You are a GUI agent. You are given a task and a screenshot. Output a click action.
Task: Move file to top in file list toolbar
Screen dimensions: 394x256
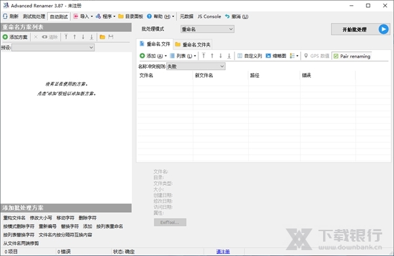click(204, 56)
